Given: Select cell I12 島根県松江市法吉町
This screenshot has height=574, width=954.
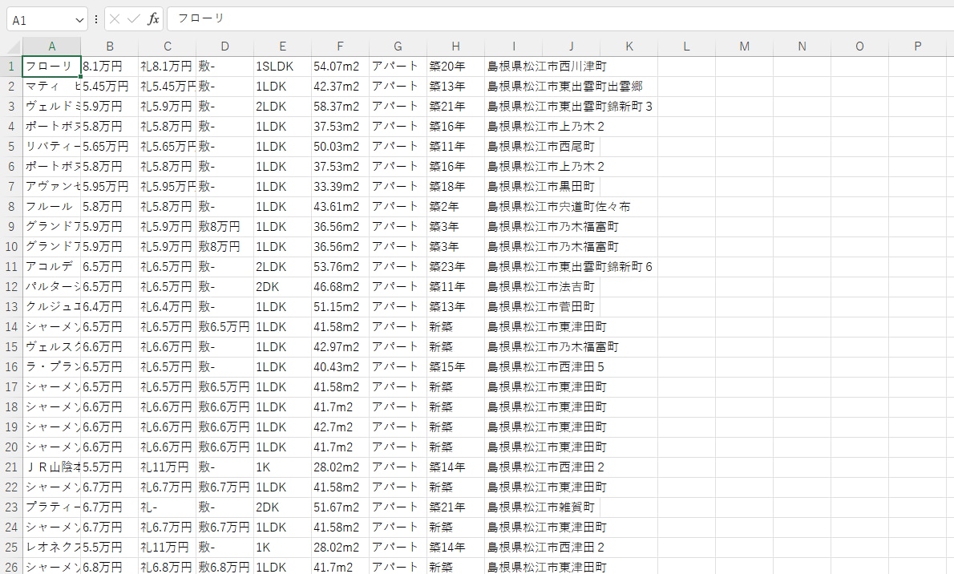Looking at the screenshot, I should pos(514,287).
